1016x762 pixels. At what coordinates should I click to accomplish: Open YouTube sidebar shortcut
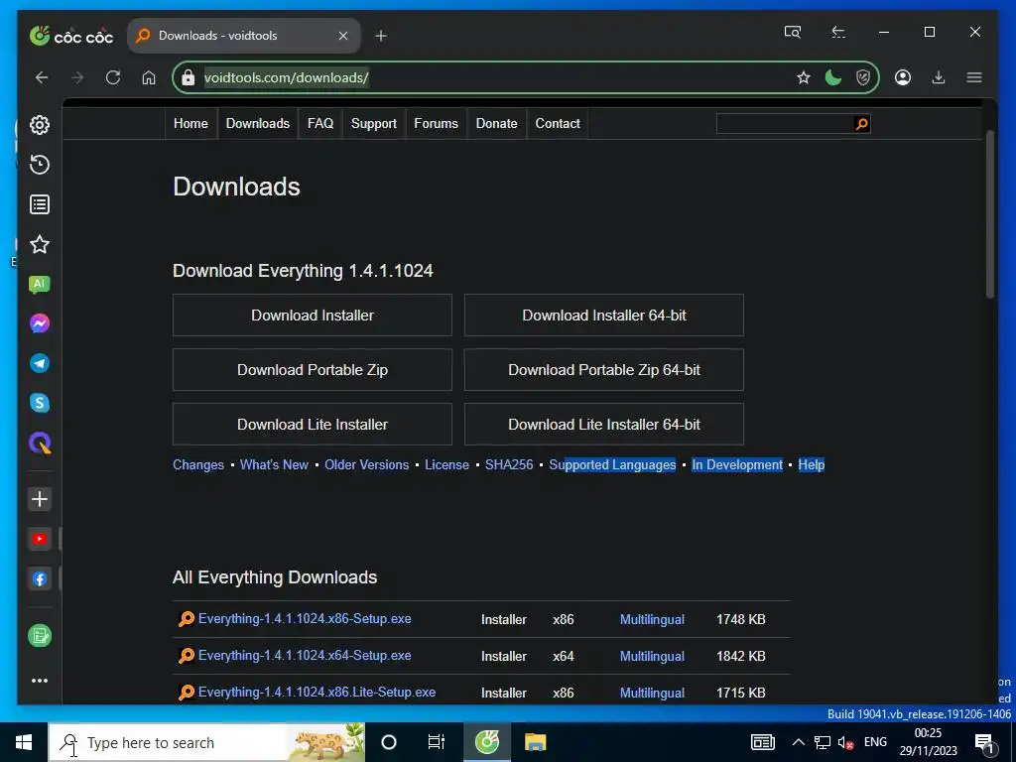tap(40, 539)
